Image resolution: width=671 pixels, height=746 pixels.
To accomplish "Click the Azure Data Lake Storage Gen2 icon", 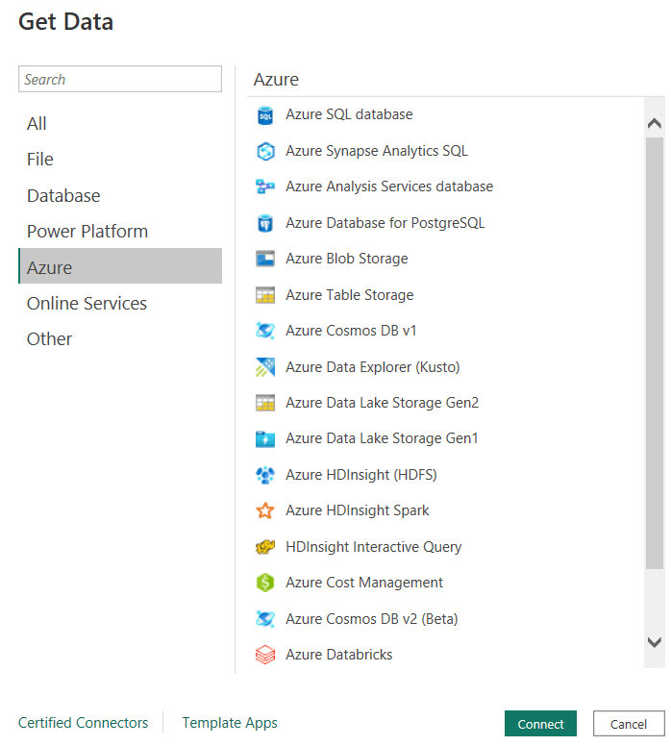I will [x=265, y=403].
